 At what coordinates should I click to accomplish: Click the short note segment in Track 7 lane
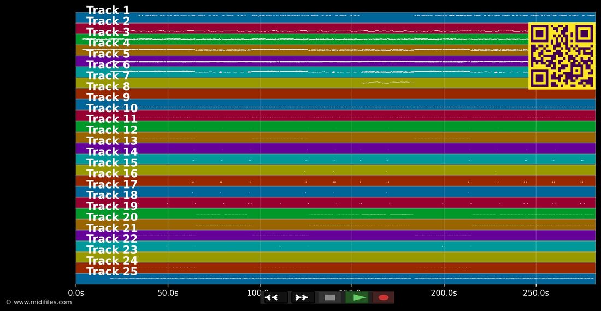[x=387, y=82]
